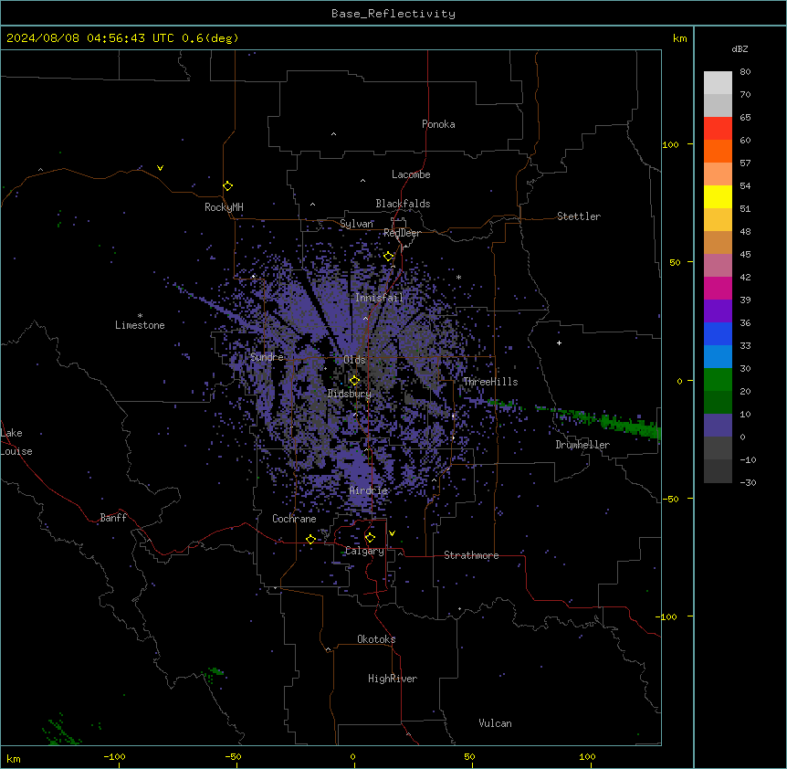
Task: Click the 50 tick on the right axis
Action: 675,262
